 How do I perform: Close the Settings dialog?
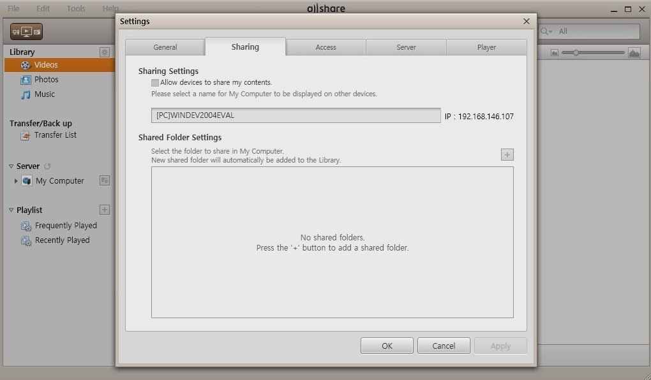(527, 21)
